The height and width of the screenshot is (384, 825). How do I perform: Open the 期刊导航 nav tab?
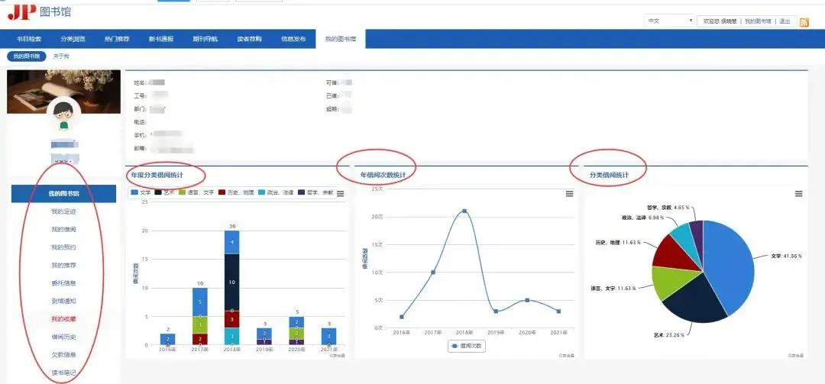205,39
